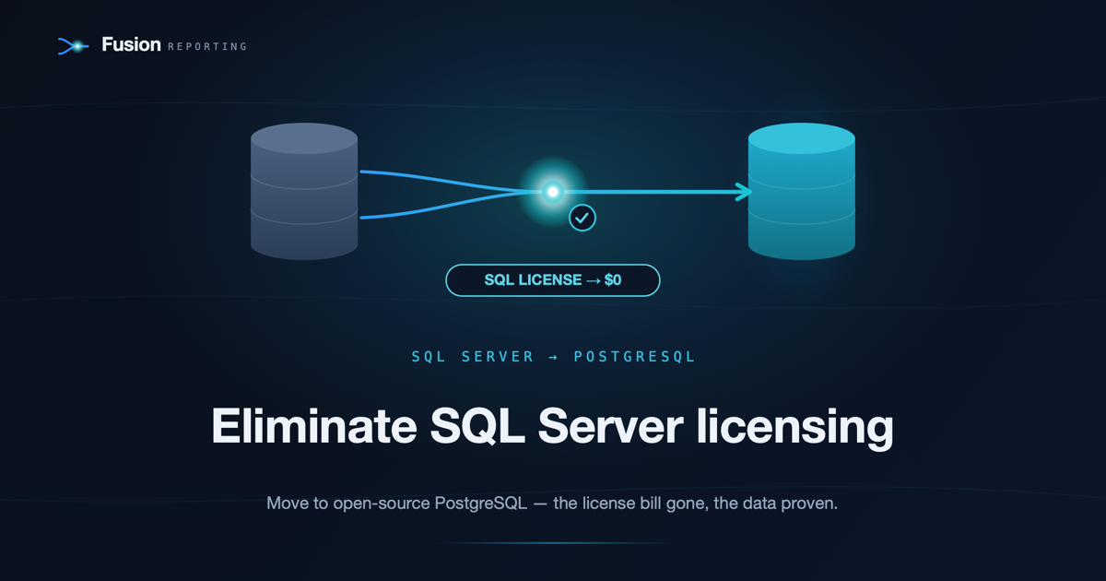Click the teal PostgreSQL database cylinder
The width and height of the screenshot is (1106, 581).
[802, 191]
